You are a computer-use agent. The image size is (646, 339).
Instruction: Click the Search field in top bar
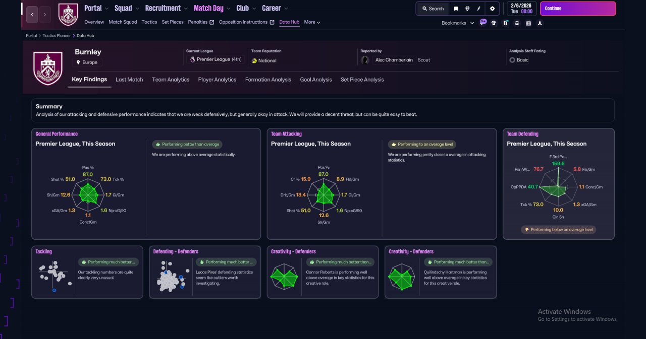433,9
